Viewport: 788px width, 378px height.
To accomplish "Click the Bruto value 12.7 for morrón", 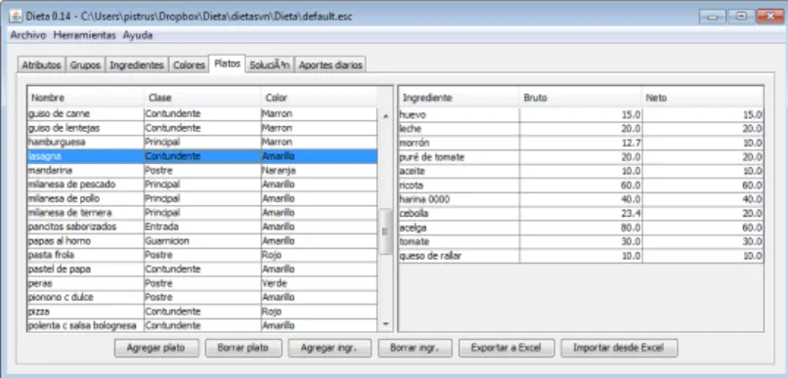I will click(x=581, y=143).
